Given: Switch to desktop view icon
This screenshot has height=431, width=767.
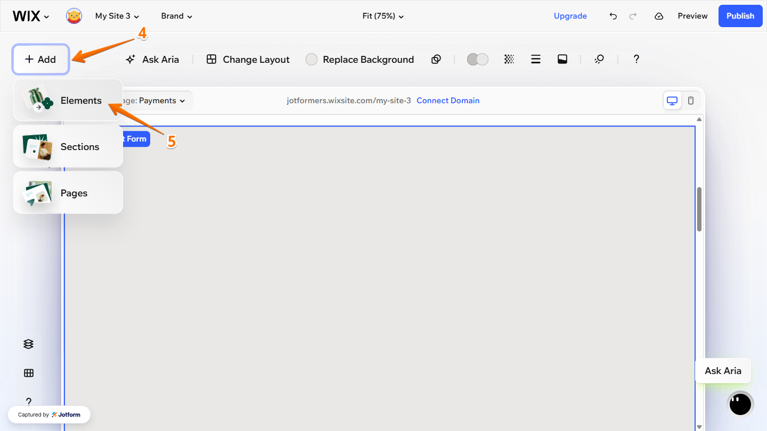Looking at the screenshot, I should 672,101.
